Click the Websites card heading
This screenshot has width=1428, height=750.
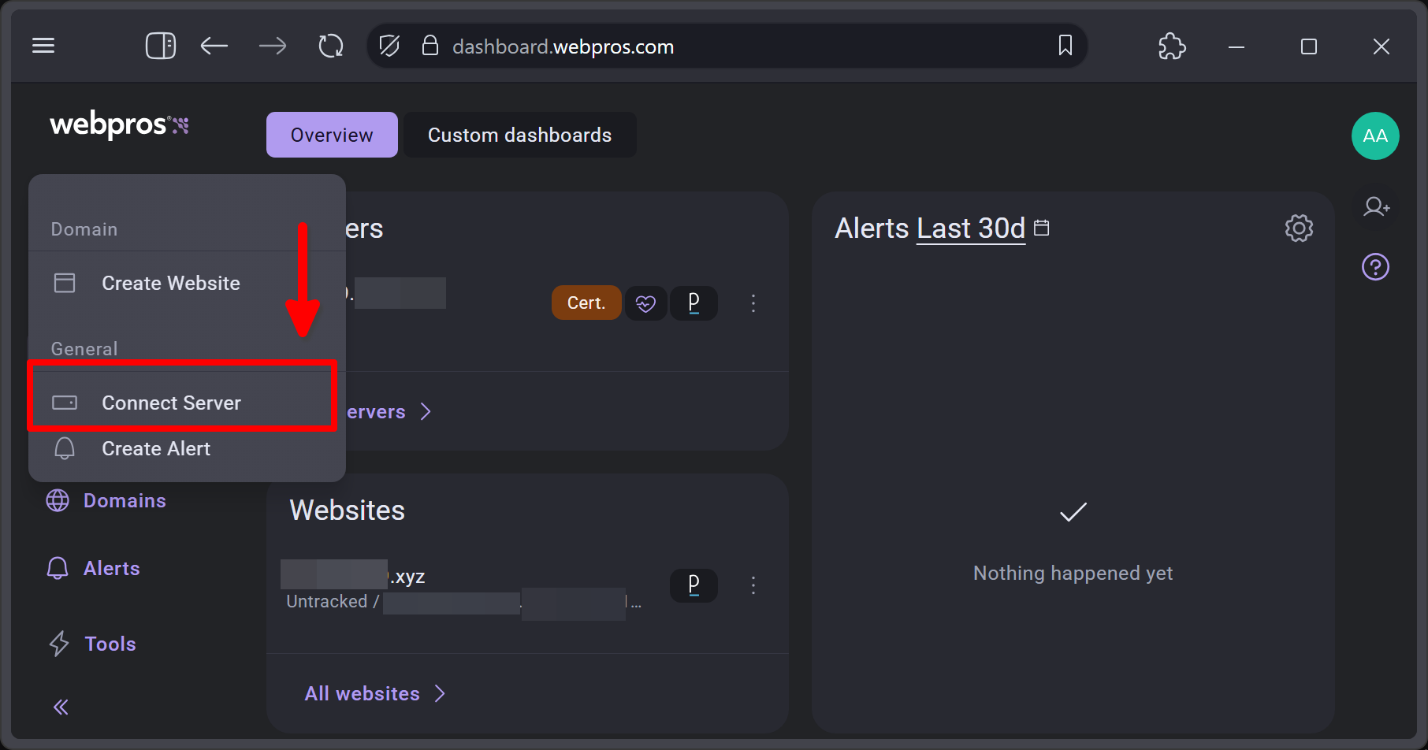point(347,511)
